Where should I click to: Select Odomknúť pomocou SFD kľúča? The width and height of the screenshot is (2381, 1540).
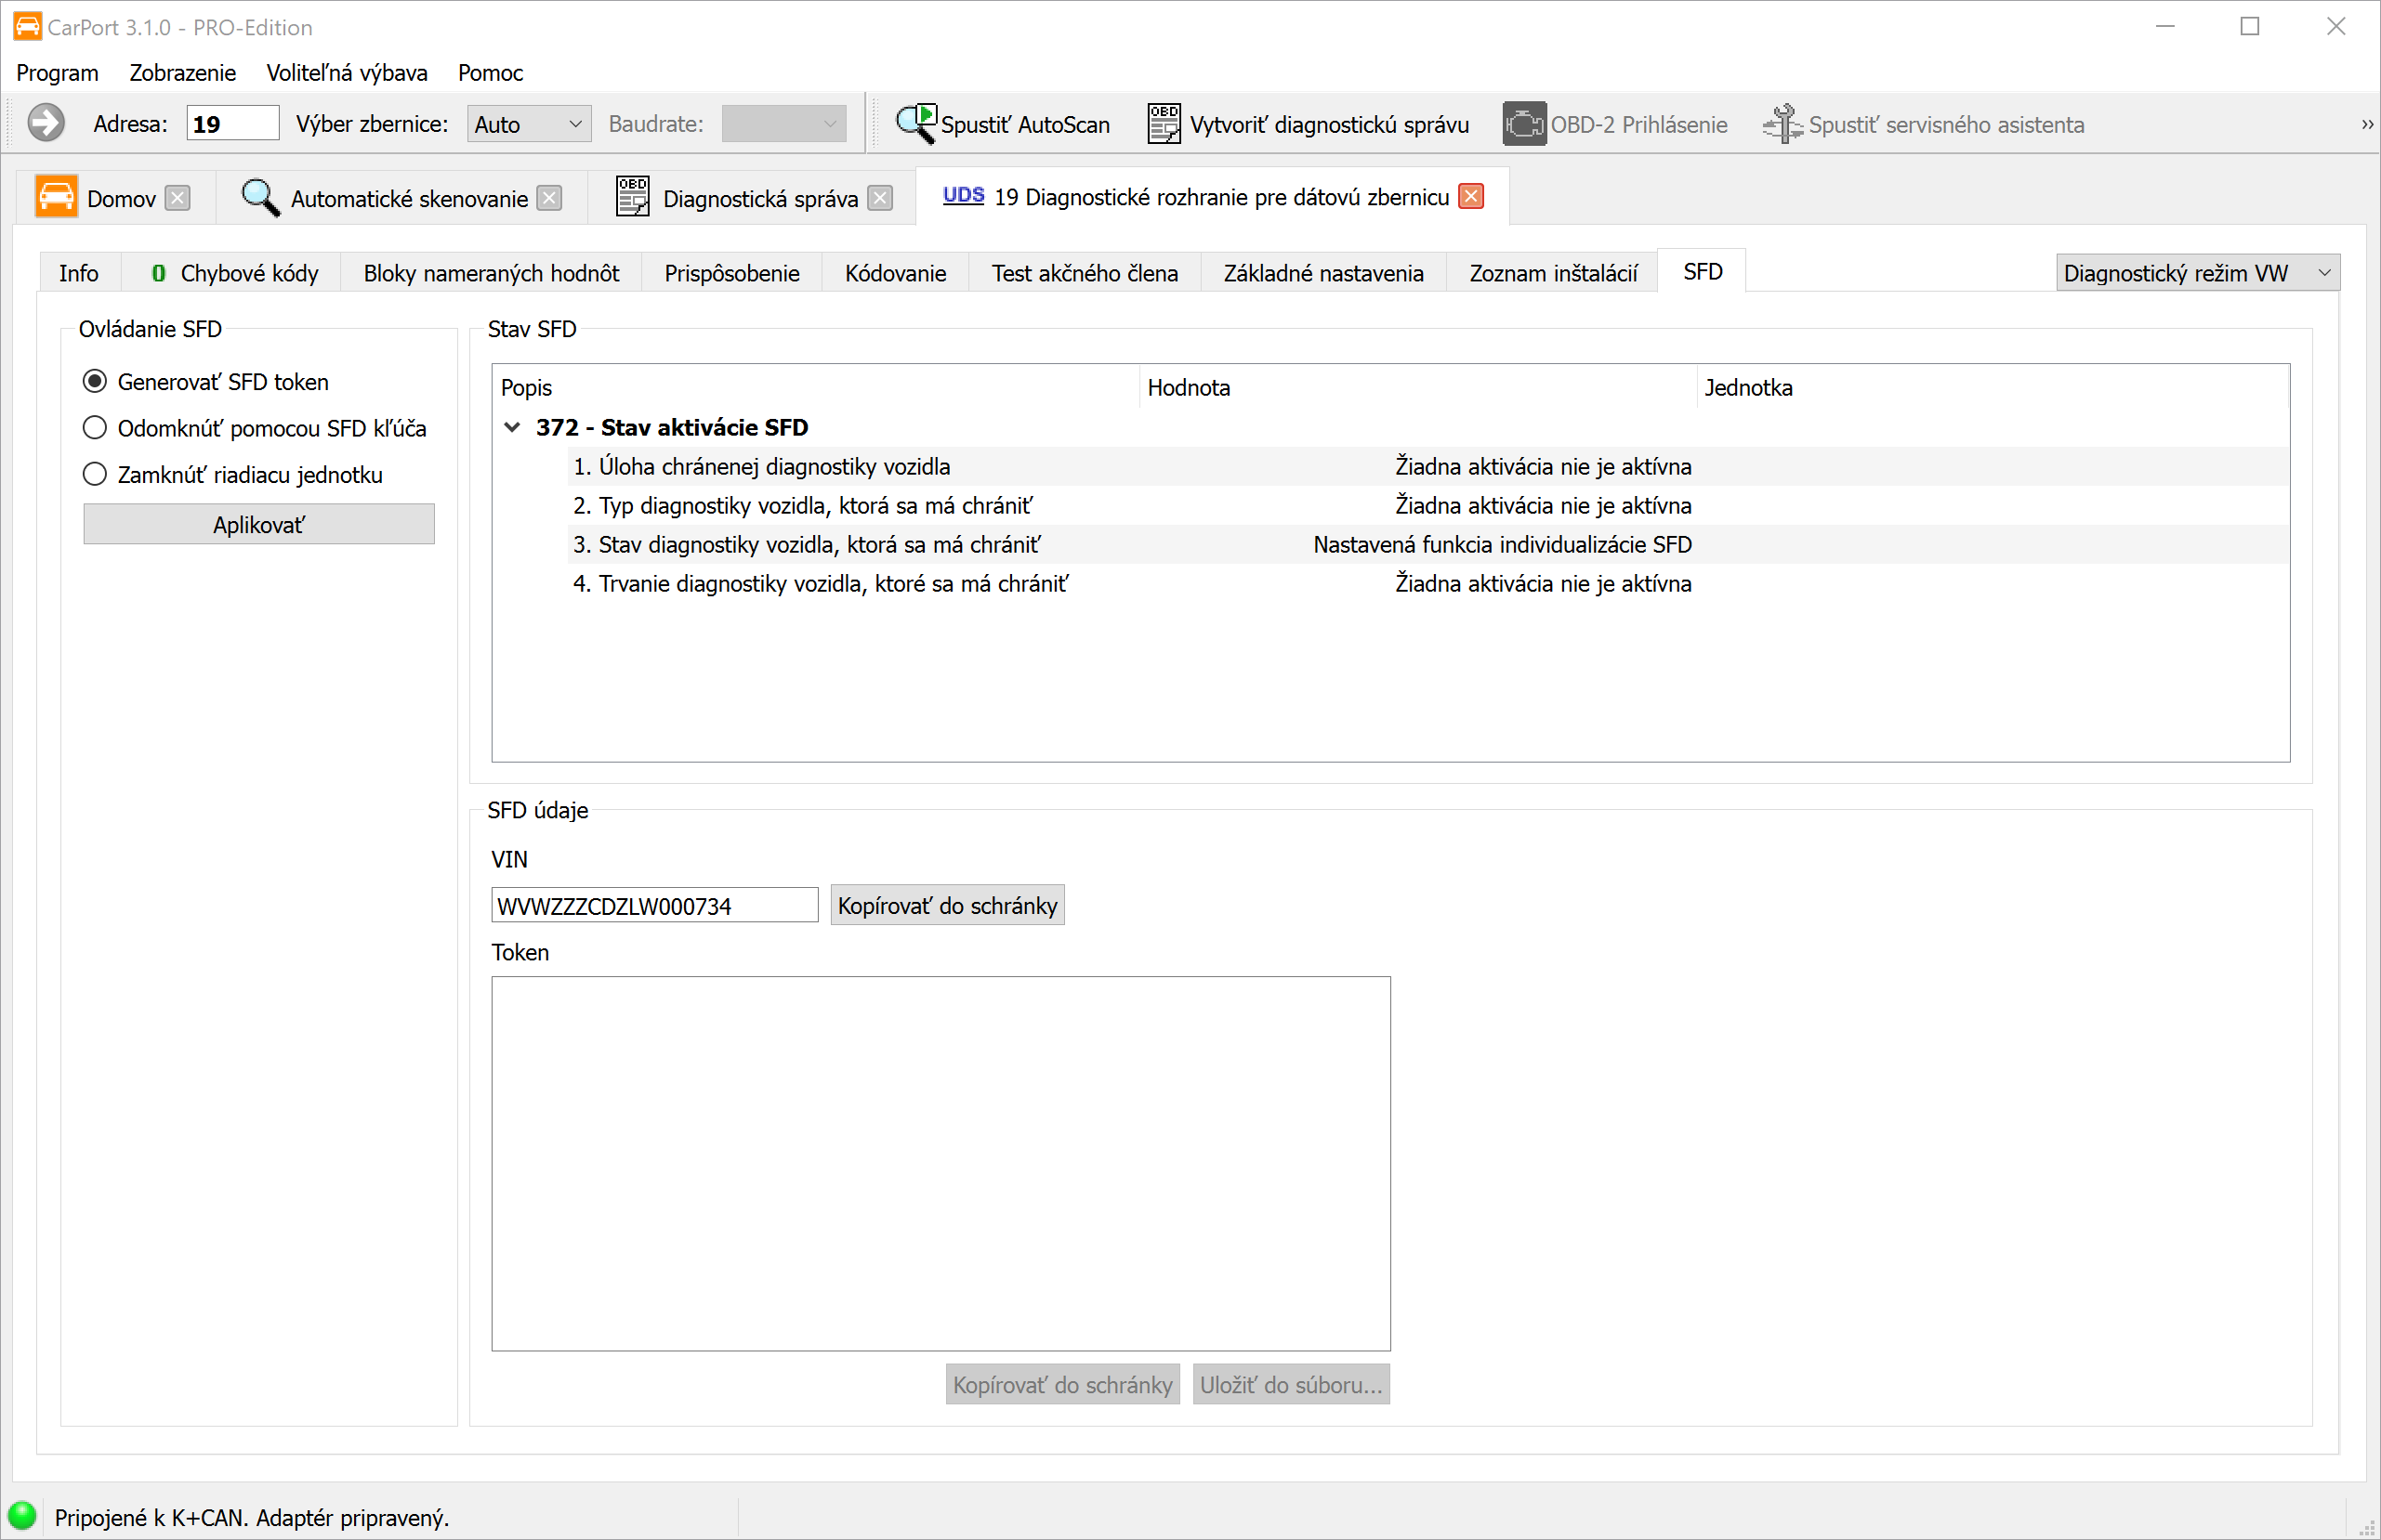click(x=95, y=428)
